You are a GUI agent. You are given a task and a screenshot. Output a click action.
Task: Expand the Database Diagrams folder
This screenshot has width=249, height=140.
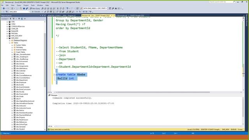(10, 40)
